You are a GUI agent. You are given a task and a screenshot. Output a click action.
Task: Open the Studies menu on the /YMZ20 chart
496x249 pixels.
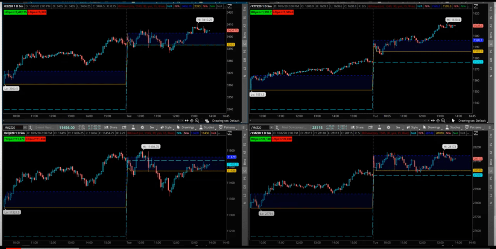point(453,127)
